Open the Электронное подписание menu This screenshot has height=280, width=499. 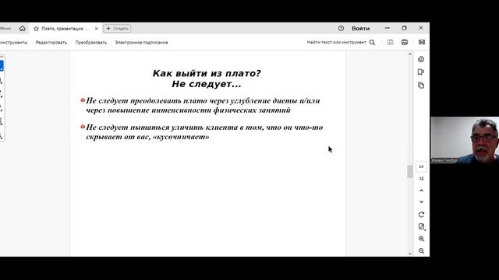141,42
